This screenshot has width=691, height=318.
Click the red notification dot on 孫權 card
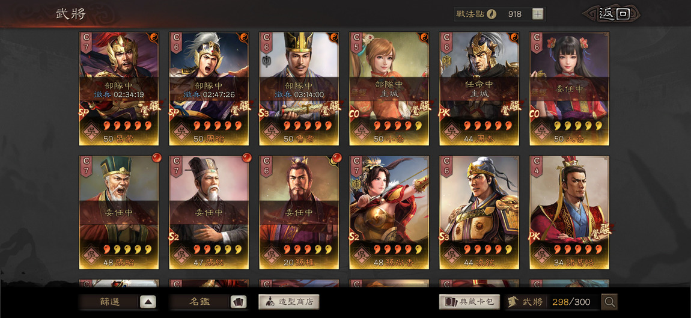[336, 157]
